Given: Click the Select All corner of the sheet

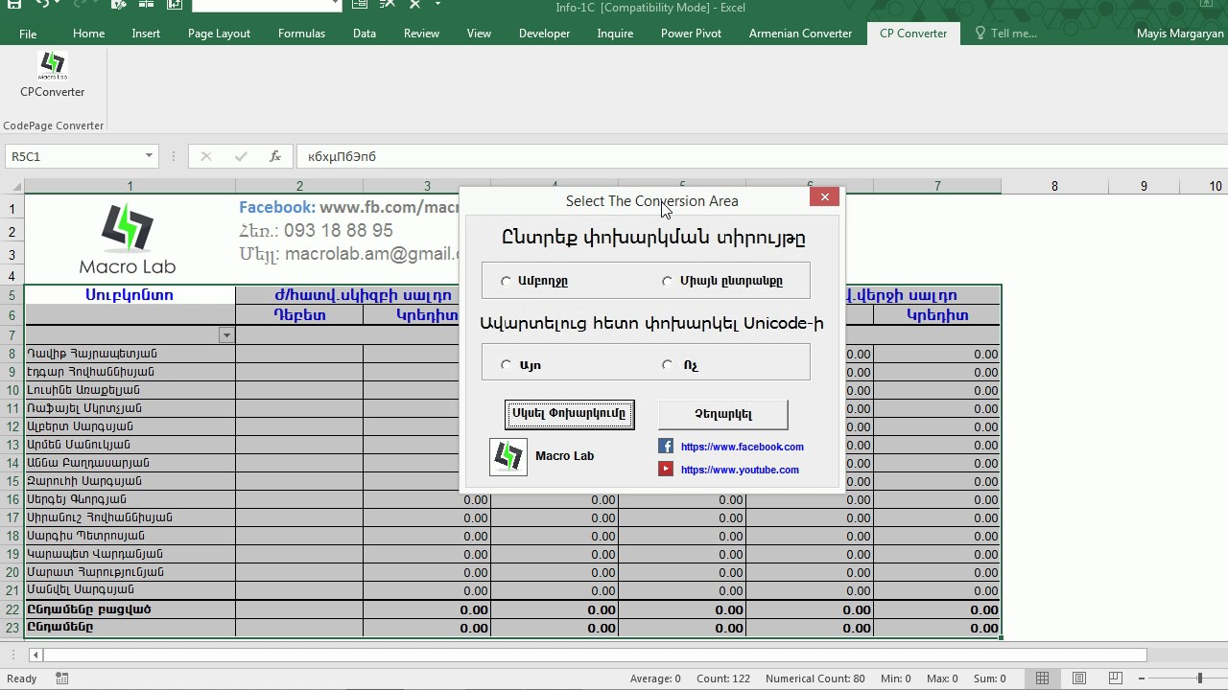Looking at the screenshot, I should pos(13,186).
